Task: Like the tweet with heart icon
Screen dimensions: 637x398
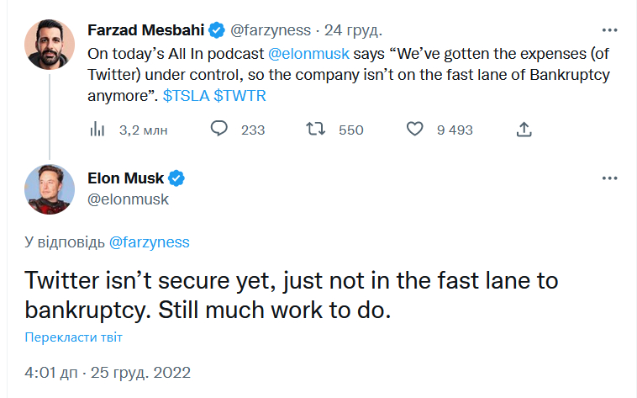Action: click(x=414, y=129)
